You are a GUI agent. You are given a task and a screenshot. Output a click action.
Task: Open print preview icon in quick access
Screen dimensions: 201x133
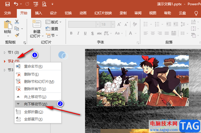click(44, 4)
